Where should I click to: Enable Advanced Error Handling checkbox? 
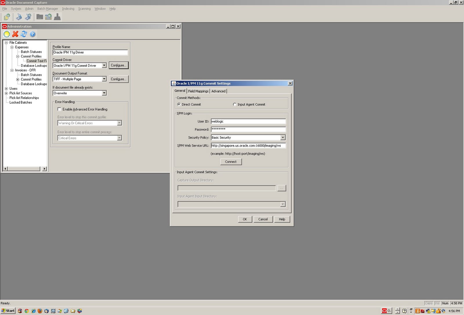59,109
